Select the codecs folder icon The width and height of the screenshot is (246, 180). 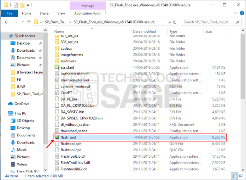pos(57,48)
